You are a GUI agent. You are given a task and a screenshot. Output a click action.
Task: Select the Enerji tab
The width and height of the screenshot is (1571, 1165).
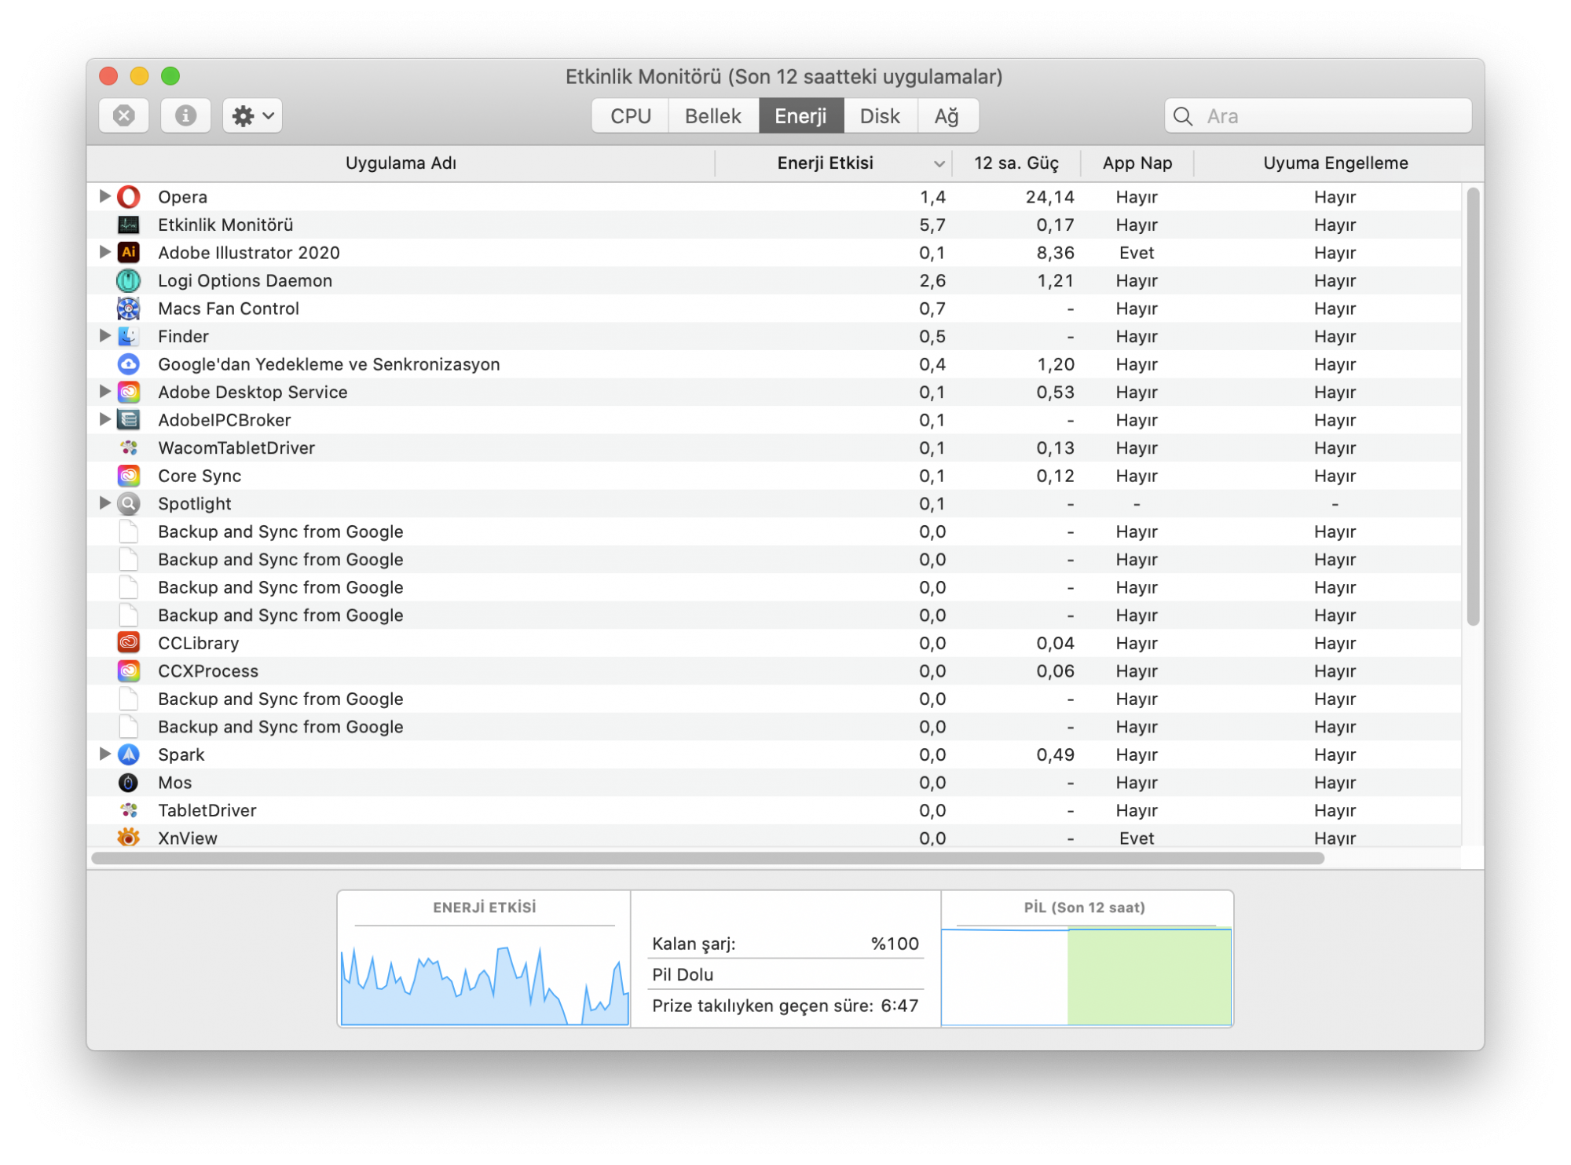800,116
